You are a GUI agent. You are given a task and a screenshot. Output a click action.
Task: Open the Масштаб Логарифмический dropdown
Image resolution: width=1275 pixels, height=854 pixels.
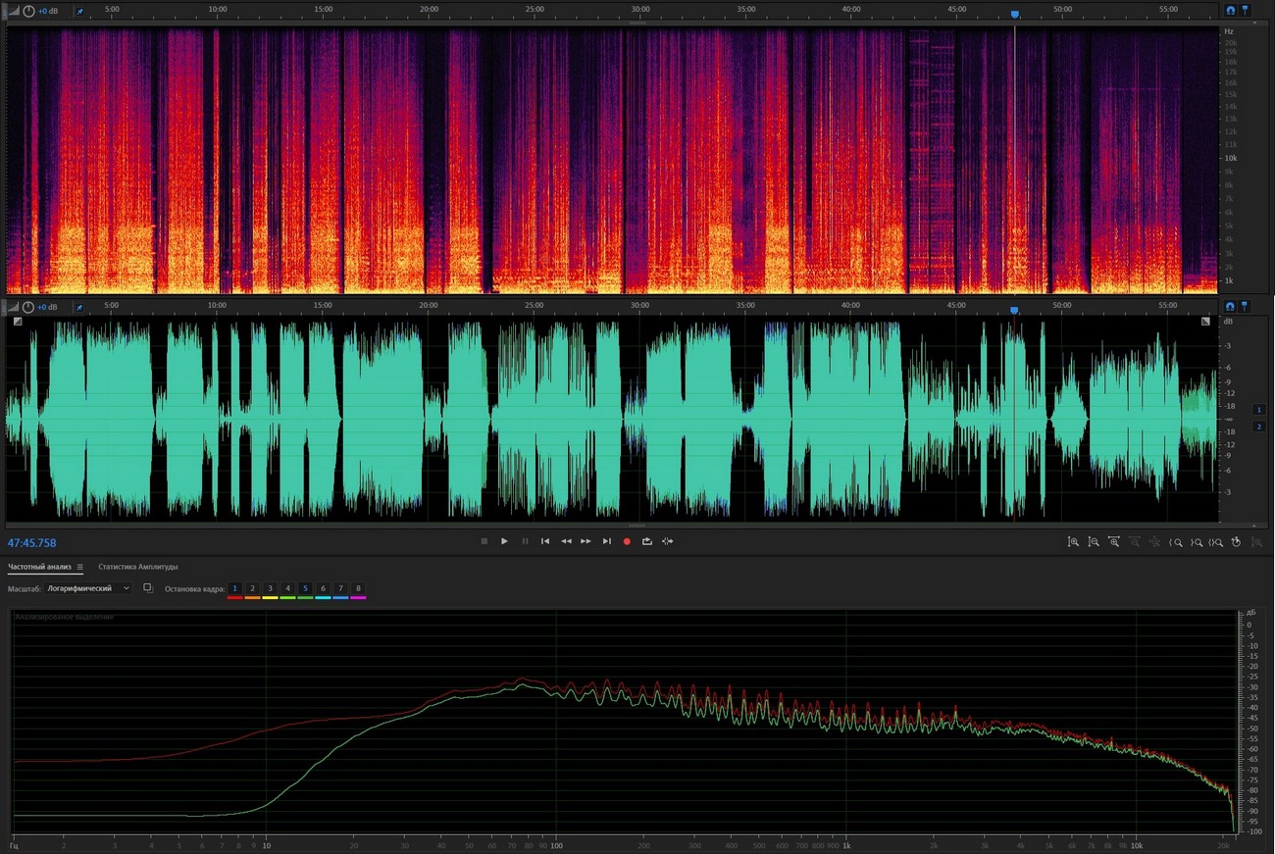pos(88,588)
